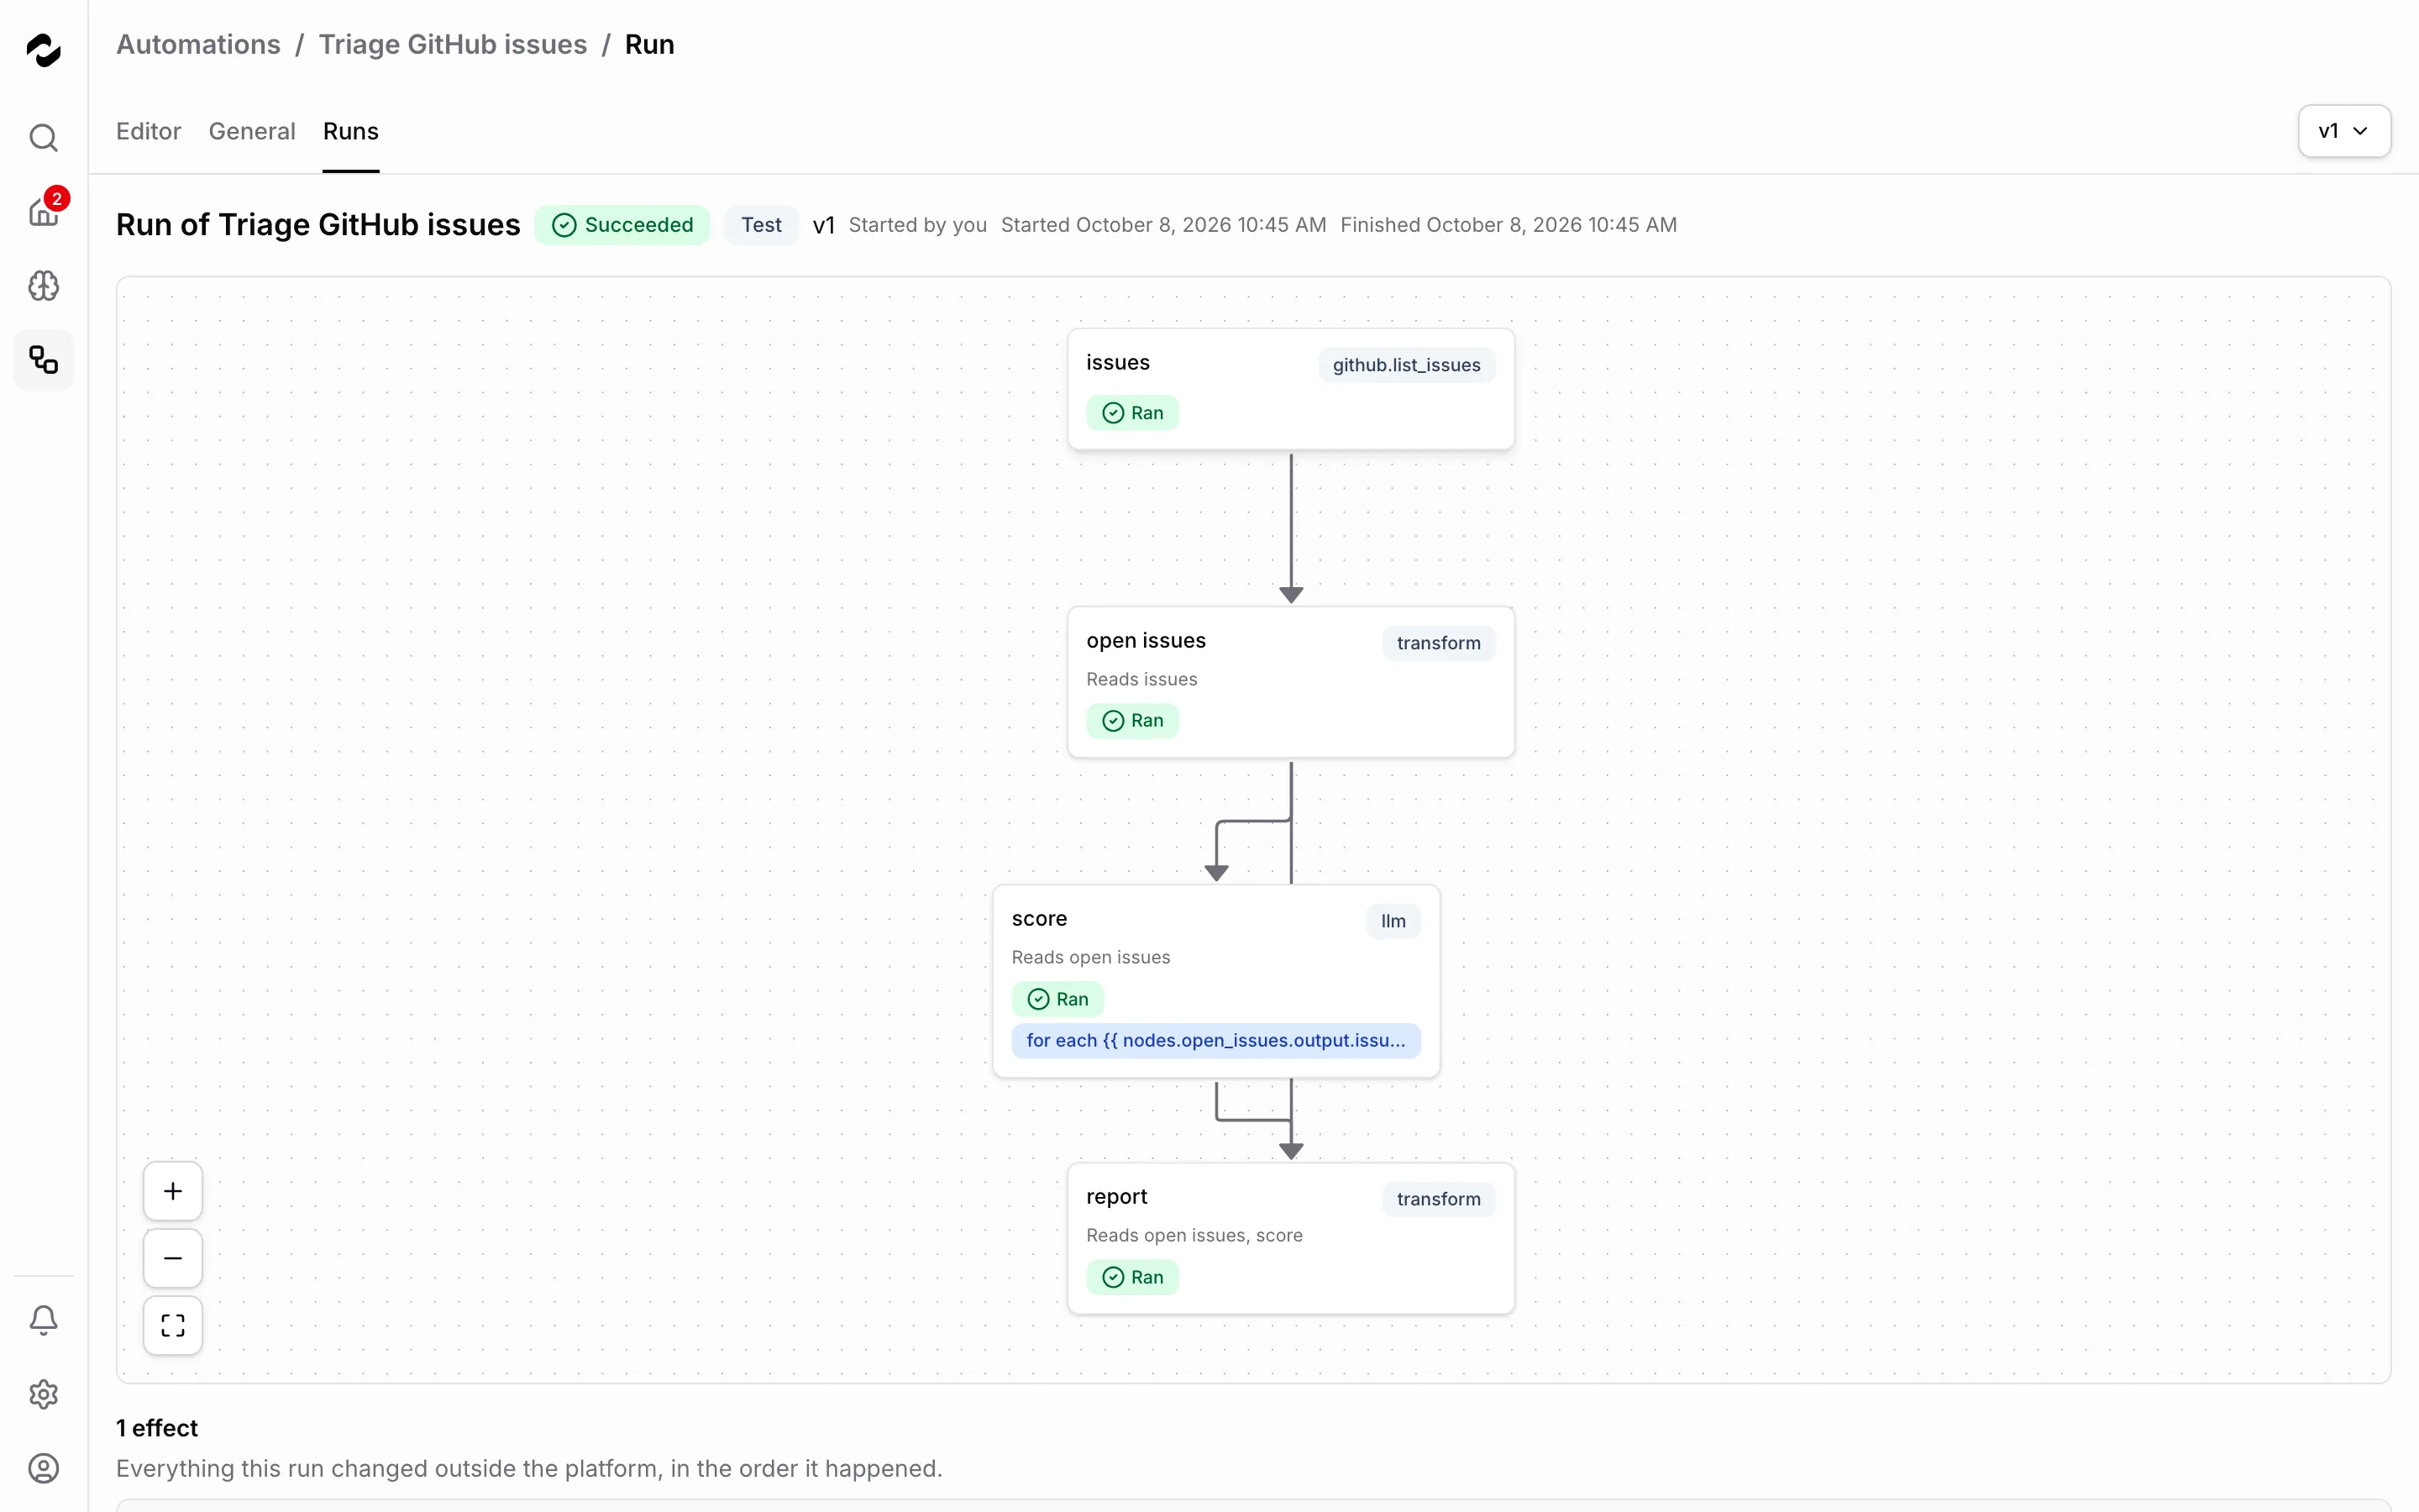Open the user profile icon
Image resolution: width=2419 pixels, height=1512 pixels.
point(43,1468)
